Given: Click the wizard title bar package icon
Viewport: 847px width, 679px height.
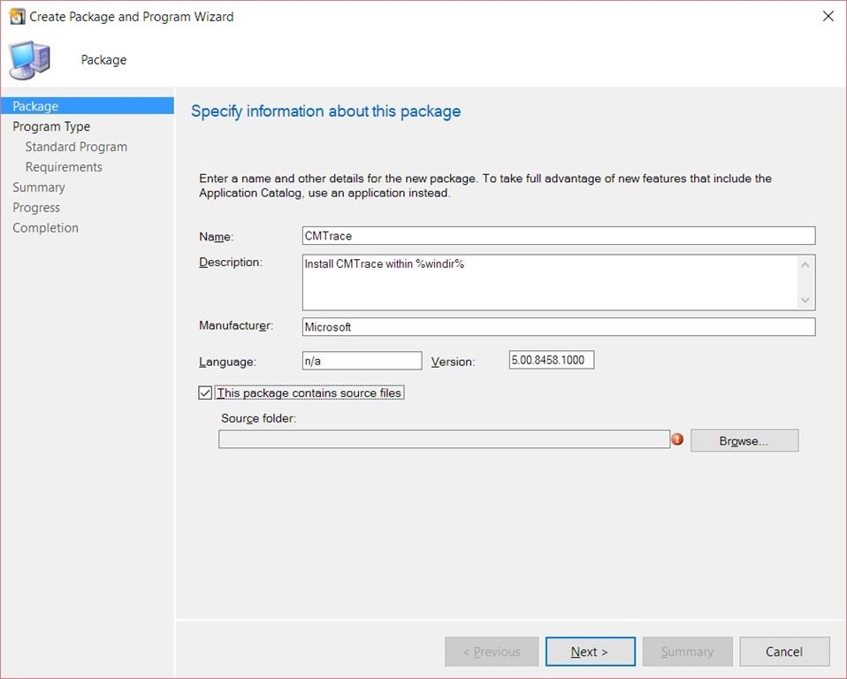Looking at the screenshot, I should tap(18, 17).
